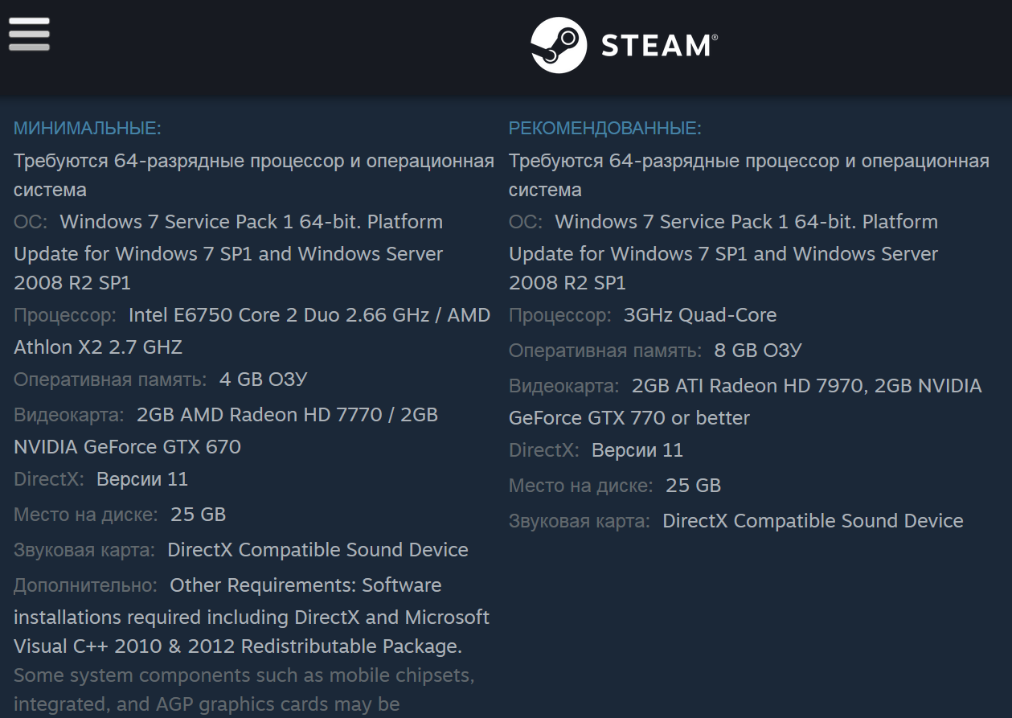
Task: Click "Видеокарта:" label in minimum requirements
Action: point(69,415)
